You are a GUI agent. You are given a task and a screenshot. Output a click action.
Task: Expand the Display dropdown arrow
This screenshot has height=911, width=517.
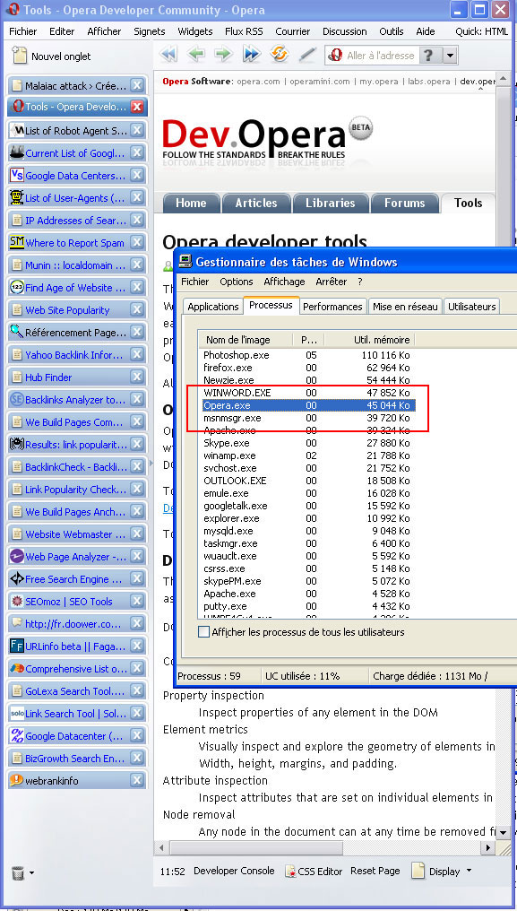pos(469,871)
